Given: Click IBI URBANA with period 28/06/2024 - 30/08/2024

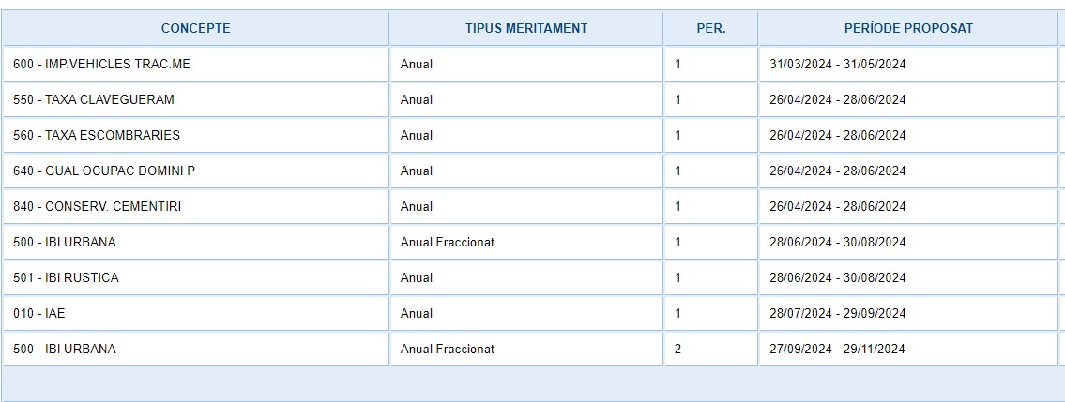Looking at the screenshot, I should point(65,243).
